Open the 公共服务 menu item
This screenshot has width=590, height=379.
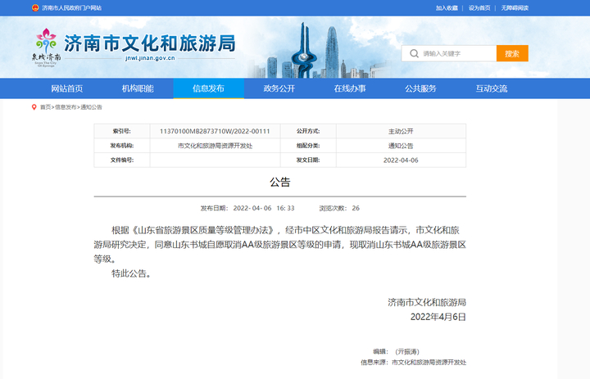click(420, 88)
